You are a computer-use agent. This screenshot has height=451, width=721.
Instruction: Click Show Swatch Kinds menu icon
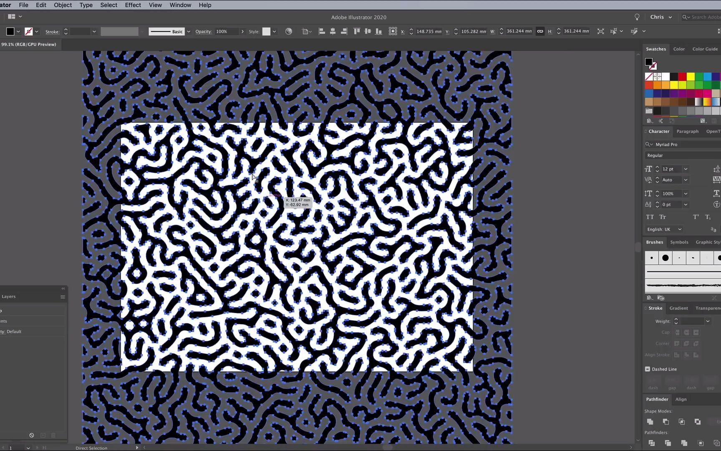pyautogui.click(x=703, y=121)
